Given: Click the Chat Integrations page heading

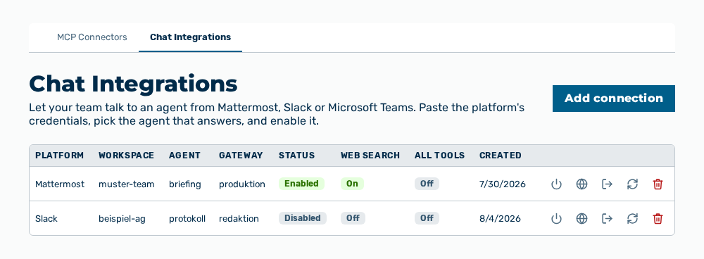Looking at the screenshot, I should (x=133, y=84).
